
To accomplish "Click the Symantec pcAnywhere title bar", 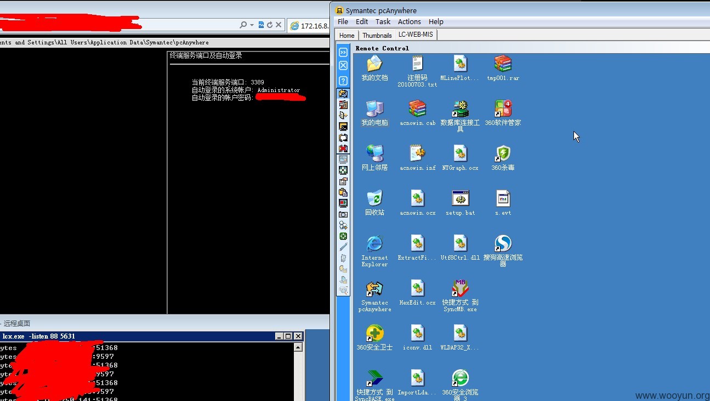I will 521,10.
